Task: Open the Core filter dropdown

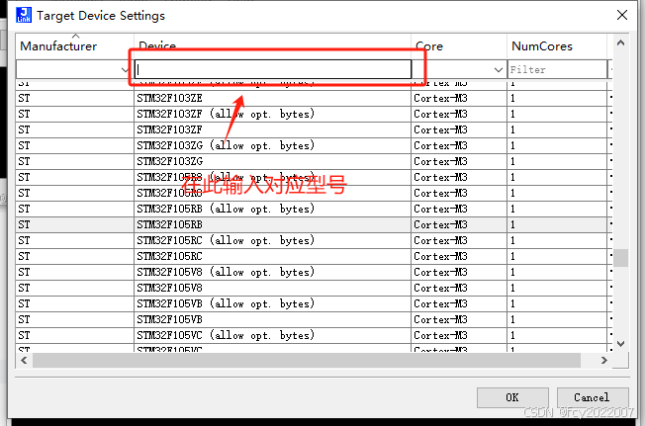Action: coord(499,69)
